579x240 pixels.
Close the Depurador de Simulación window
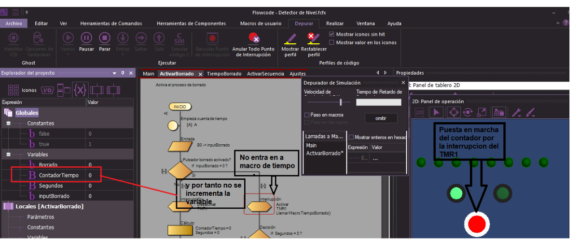403,82
